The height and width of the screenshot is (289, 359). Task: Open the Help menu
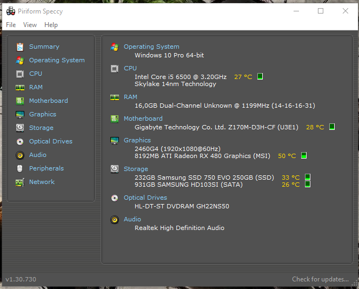click(51, 25)
